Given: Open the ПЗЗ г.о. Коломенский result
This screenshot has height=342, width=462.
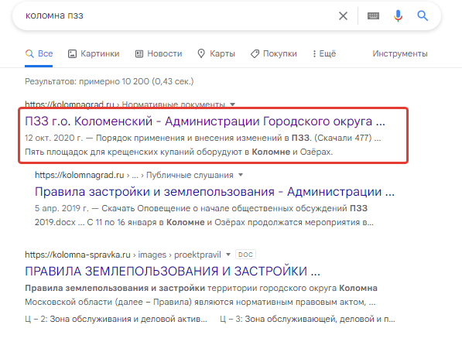Looking at the screenshot, I should click(x=205, y=121).
